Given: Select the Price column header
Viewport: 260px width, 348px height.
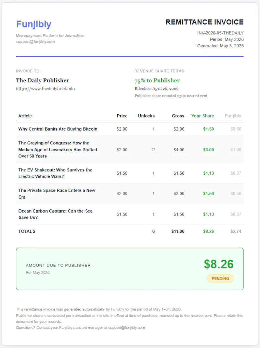Looking at the screenshot, I should [x=122, y=116].
